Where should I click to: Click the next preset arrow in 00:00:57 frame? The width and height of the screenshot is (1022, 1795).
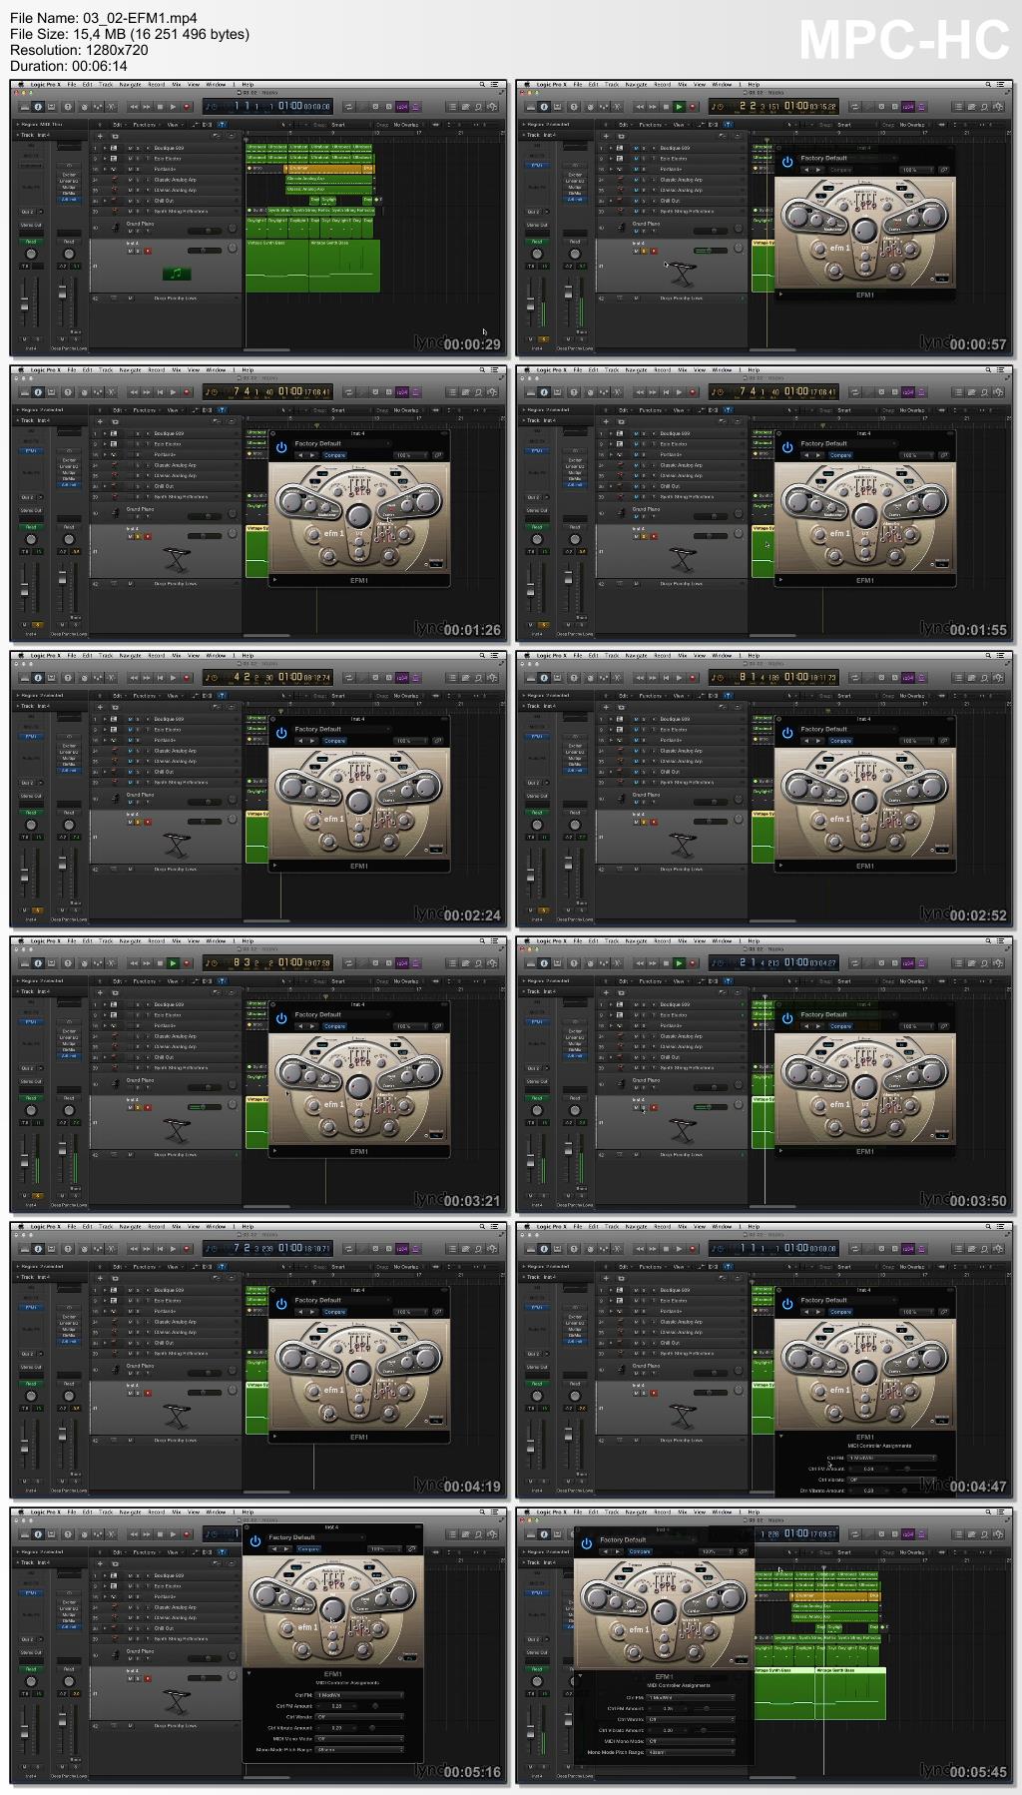click(x=818, y=170)
